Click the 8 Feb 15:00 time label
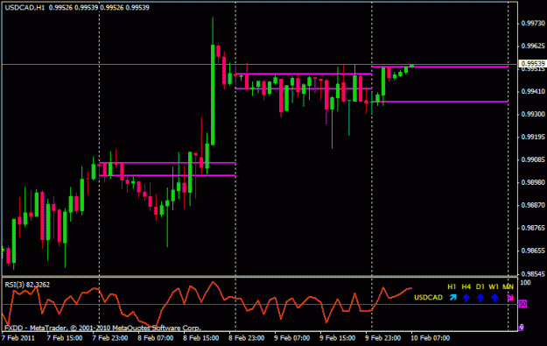The image size is (547, 346). (201, 338)
